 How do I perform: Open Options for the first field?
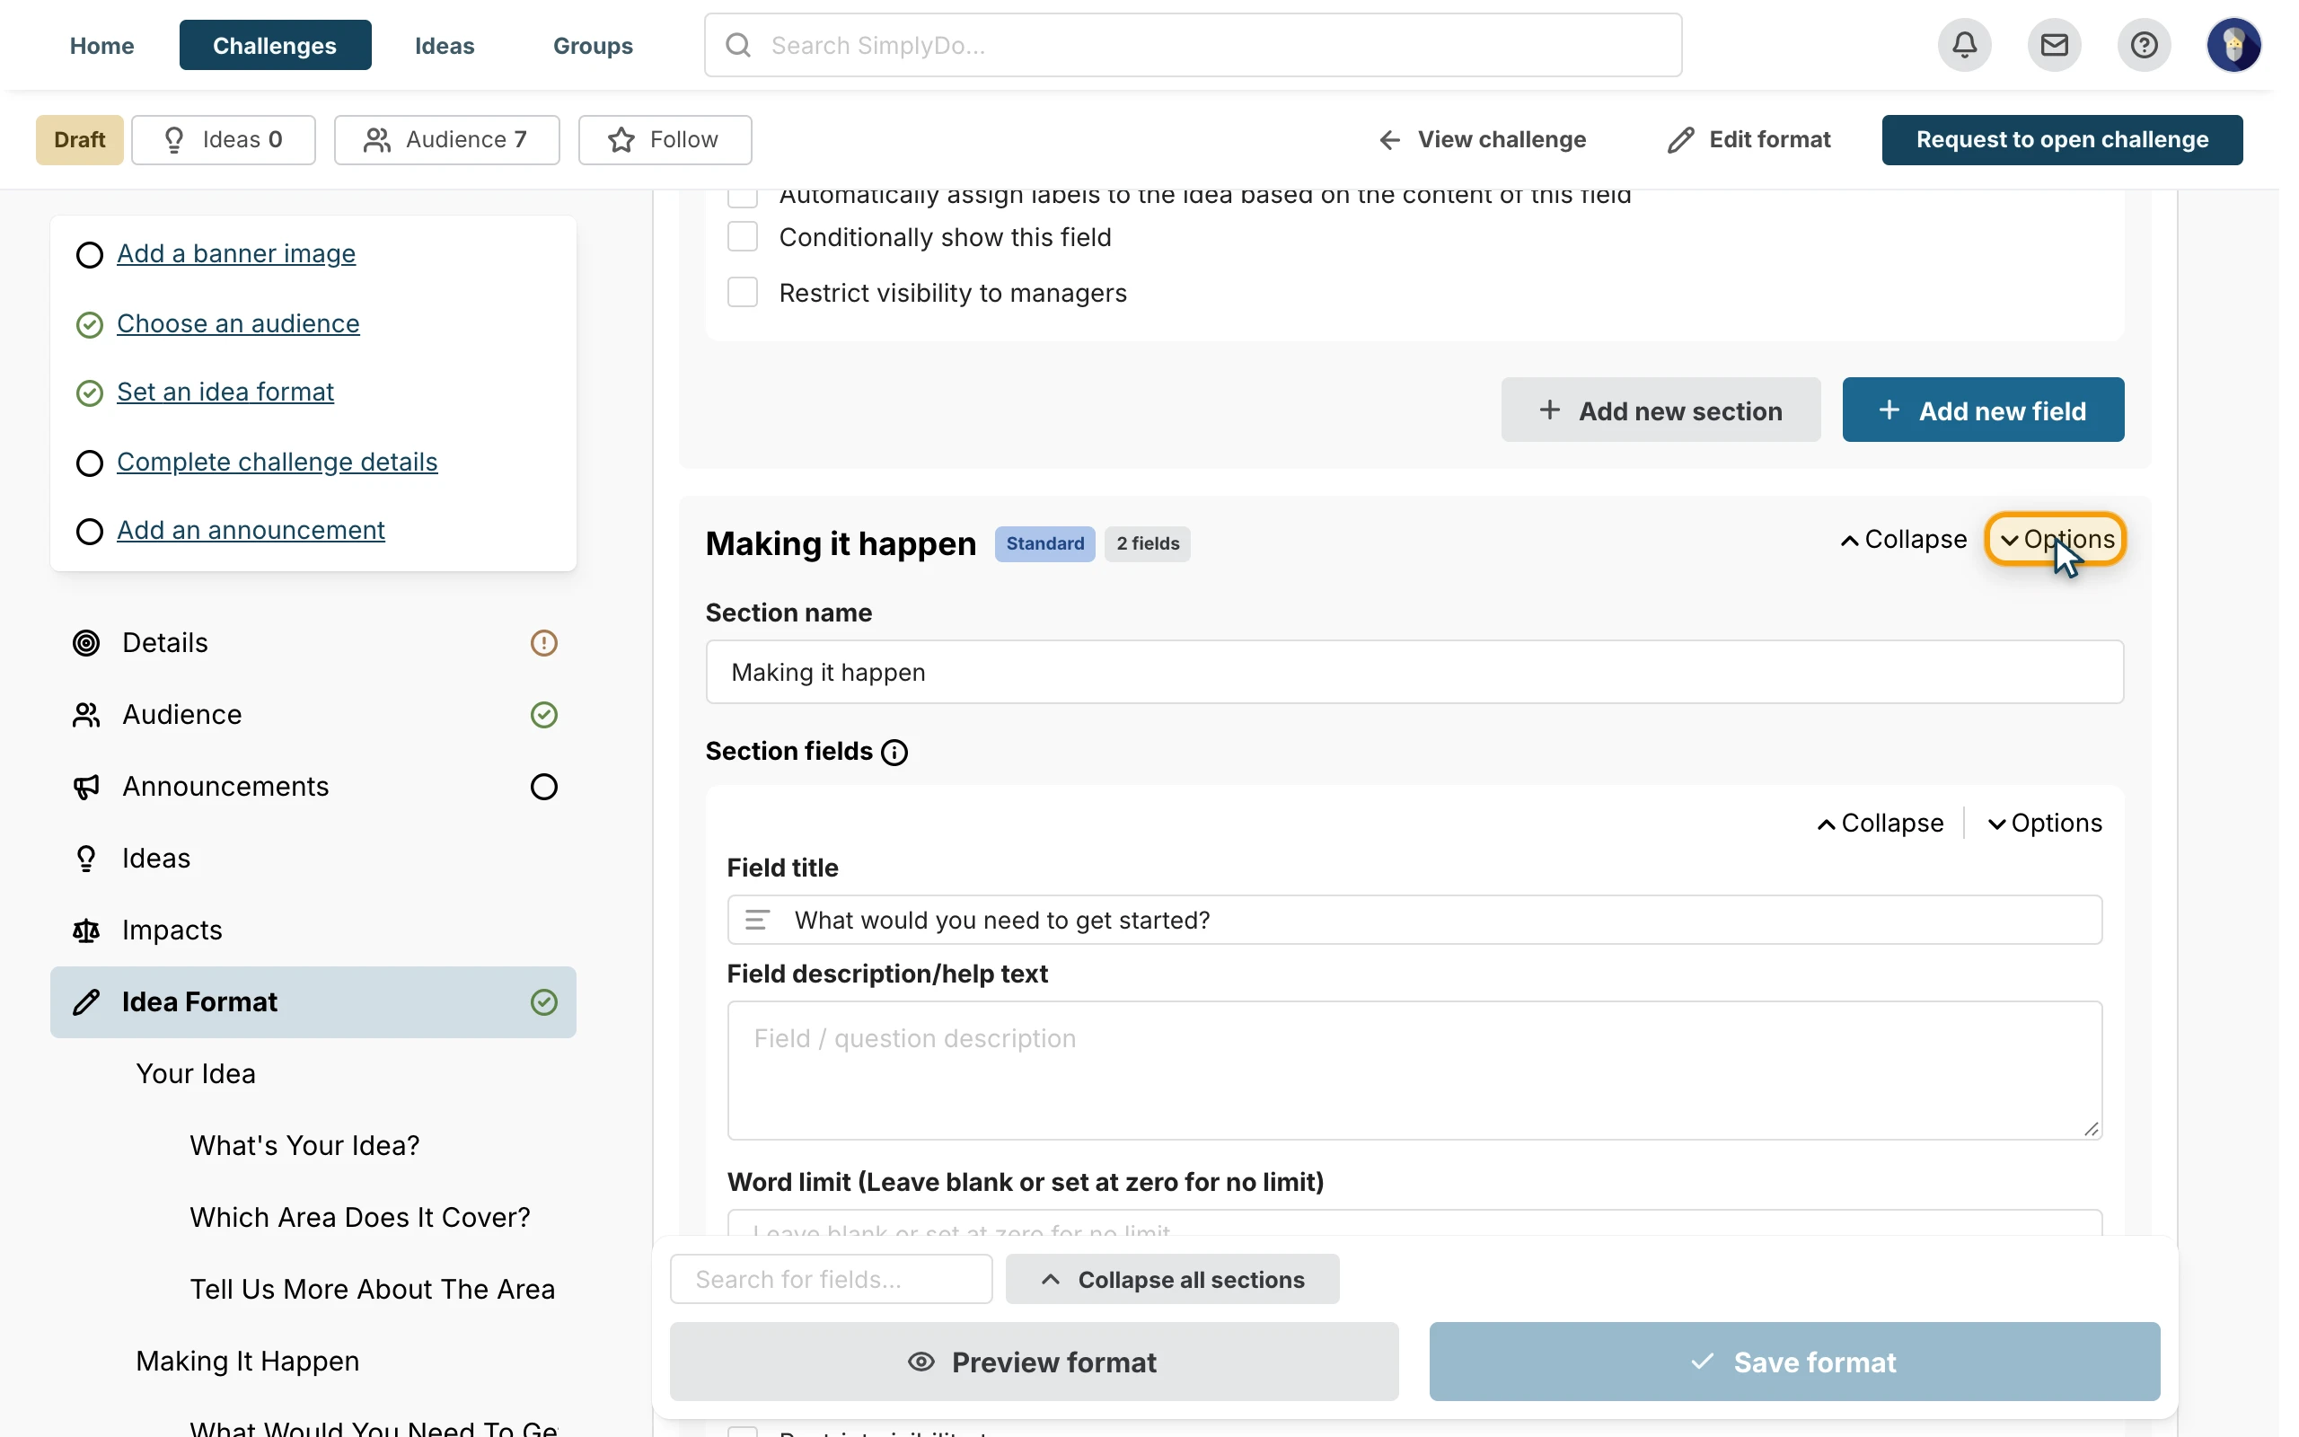[x=2044, y=823]
